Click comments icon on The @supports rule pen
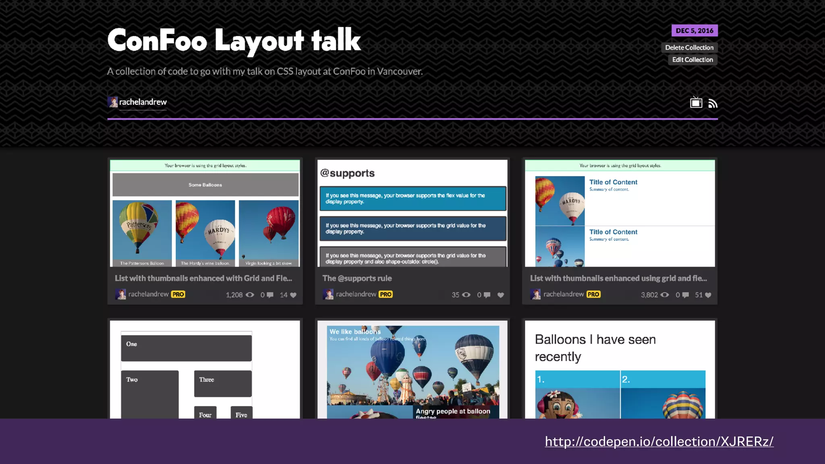Screen dimensions: 825x464 (x=487, y=295)
